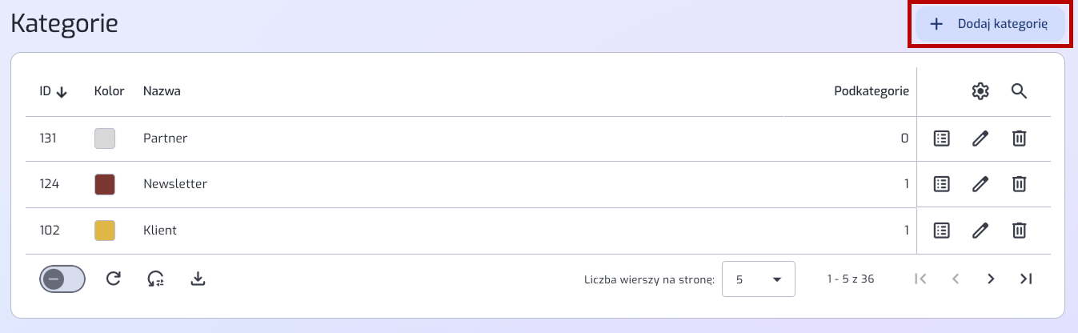Delete the Partner category
Viewport: 1078px width, 333px height.
(1019, 138)
